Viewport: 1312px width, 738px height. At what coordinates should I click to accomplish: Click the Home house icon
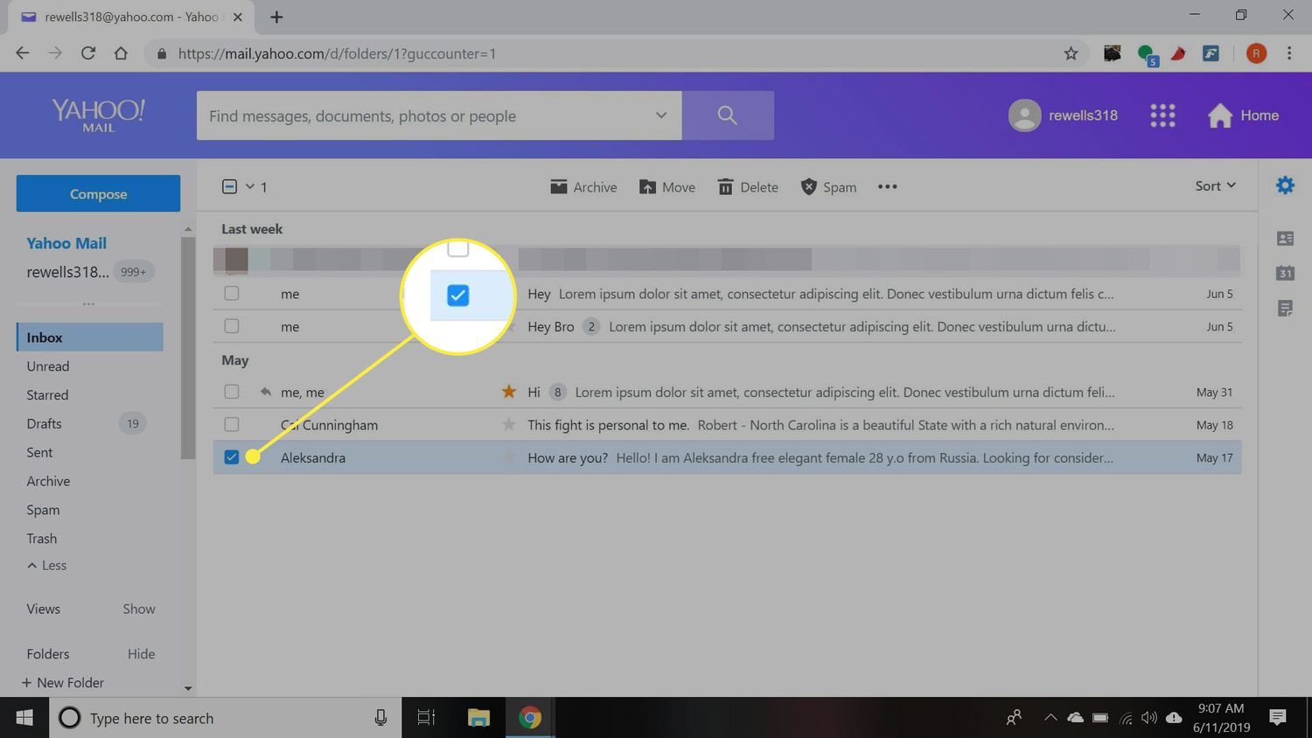pos(1219,115)
